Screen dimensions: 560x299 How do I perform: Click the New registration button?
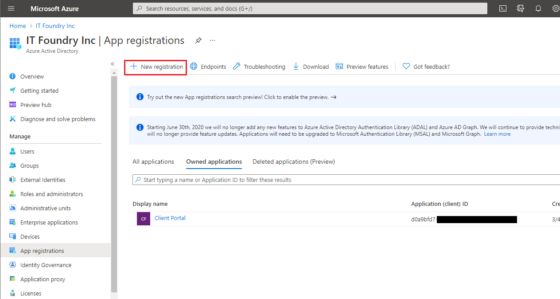pyautogui.click(x=156, y=67)
